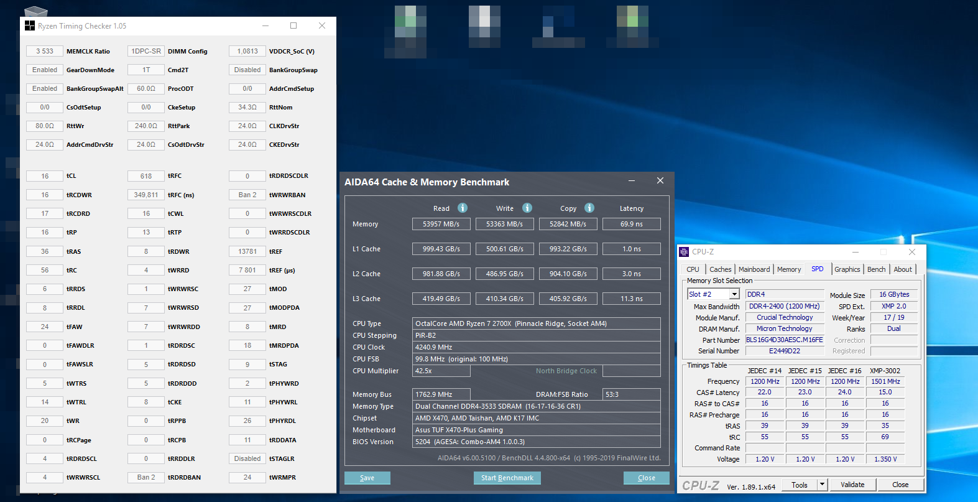Click Validate in CPU-Z
Viewport: 978px width, 502px height.
(x=852, y=485)
